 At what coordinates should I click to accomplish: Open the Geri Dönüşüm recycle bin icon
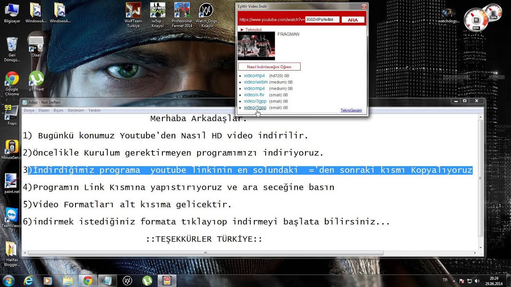tap(12, 49)
